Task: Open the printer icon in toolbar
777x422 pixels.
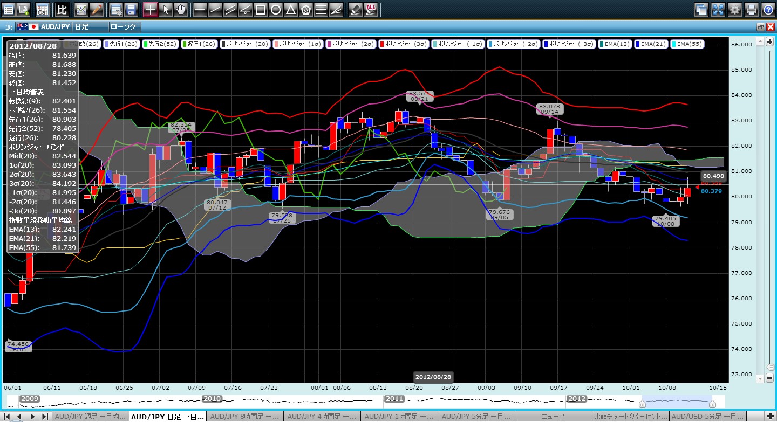Action: click(751, 9)
